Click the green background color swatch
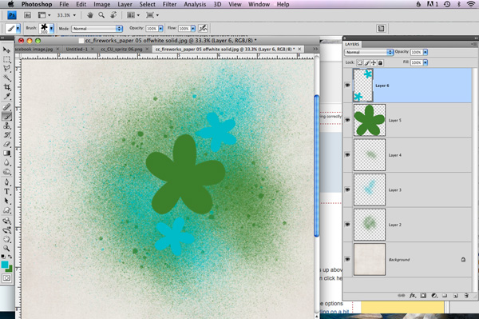Screen dimensions: 479x319 pos(10,269)
